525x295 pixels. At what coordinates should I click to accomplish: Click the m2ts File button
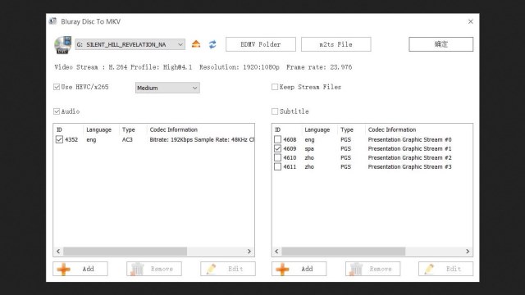click(336, 44)
